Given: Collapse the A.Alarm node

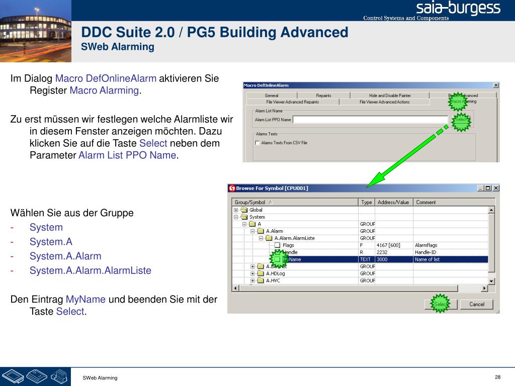Looking at the screenshot, I should coord(252,231).
